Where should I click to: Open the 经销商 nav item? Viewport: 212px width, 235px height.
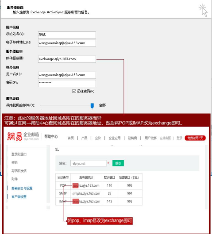pyautogui.click(x=132, y=138)
